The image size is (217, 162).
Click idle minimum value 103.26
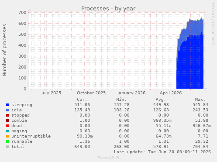point(121,110)
